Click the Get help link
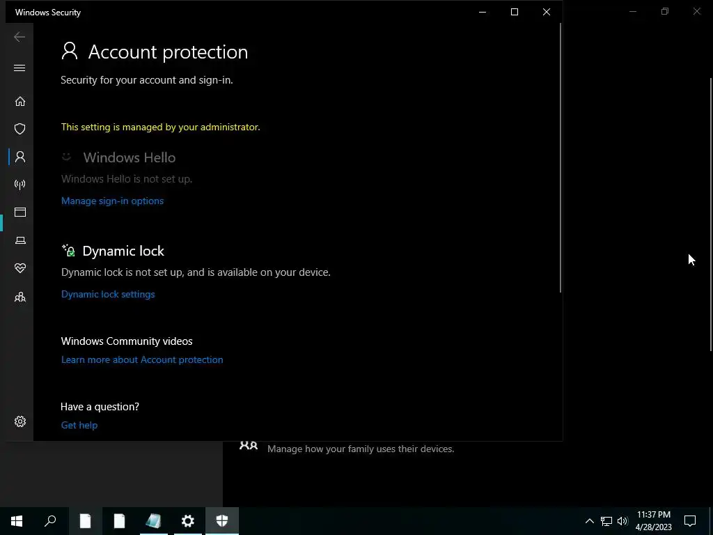The width and height of the screenshot is (713, 535). click(79, 425)
